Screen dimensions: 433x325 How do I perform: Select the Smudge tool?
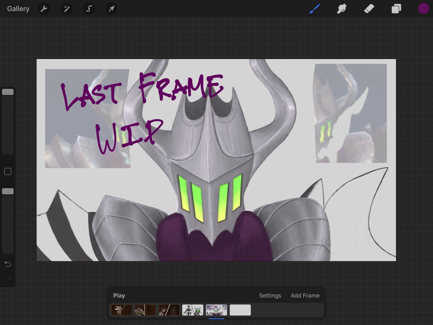tap(342, 9)
